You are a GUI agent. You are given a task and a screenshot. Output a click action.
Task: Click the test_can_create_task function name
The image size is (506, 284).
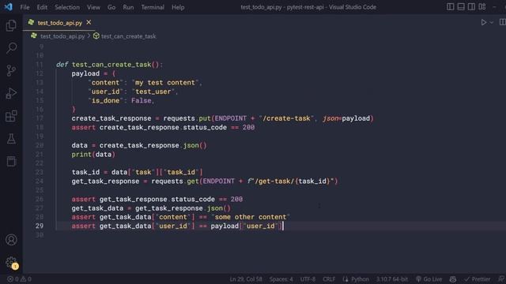pyautogui.click(x=111, y=65)
